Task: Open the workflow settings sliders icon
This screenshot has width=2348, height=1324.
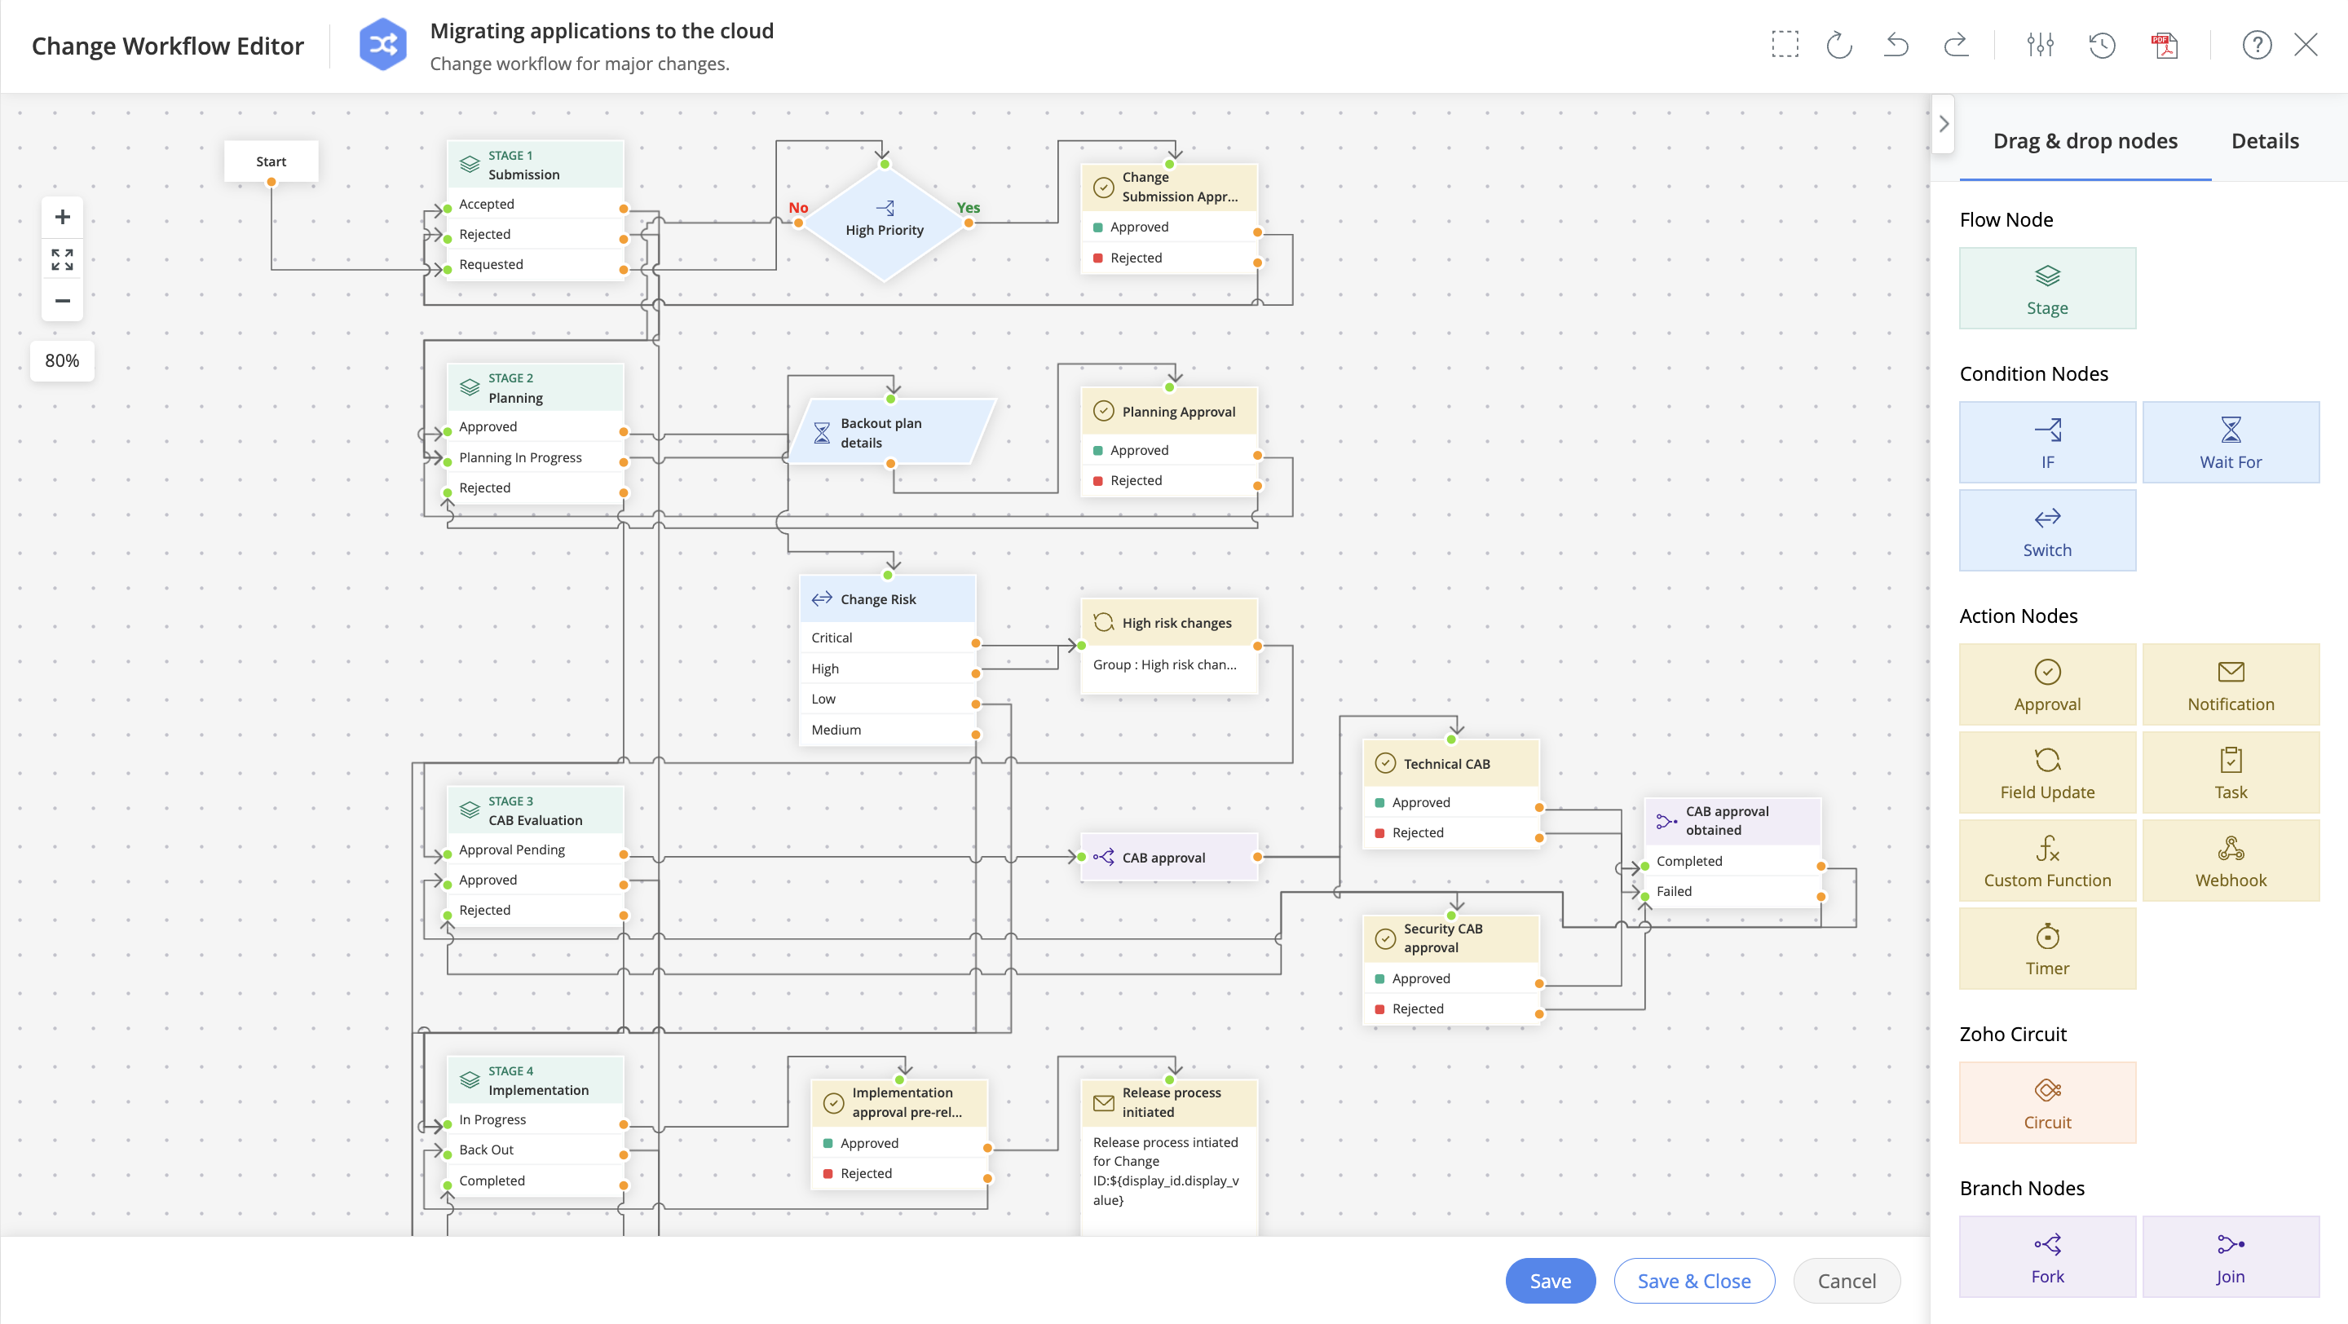Action: [2040, 45]
